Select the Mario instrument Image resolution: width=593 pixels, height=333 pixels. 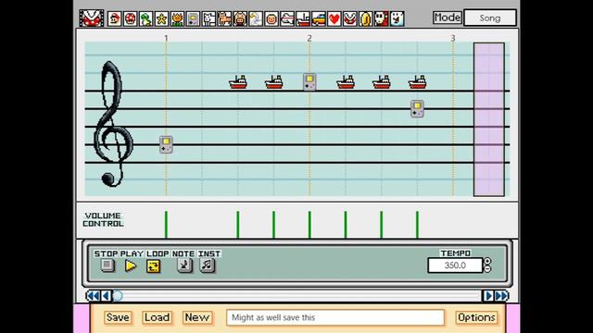(114, 18)
